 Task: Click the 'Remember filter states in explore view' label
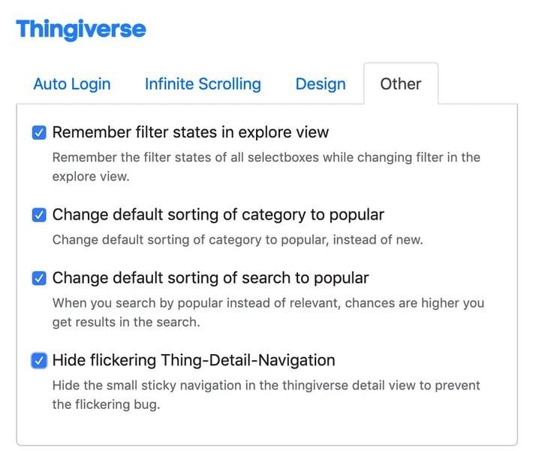point(191,133)
